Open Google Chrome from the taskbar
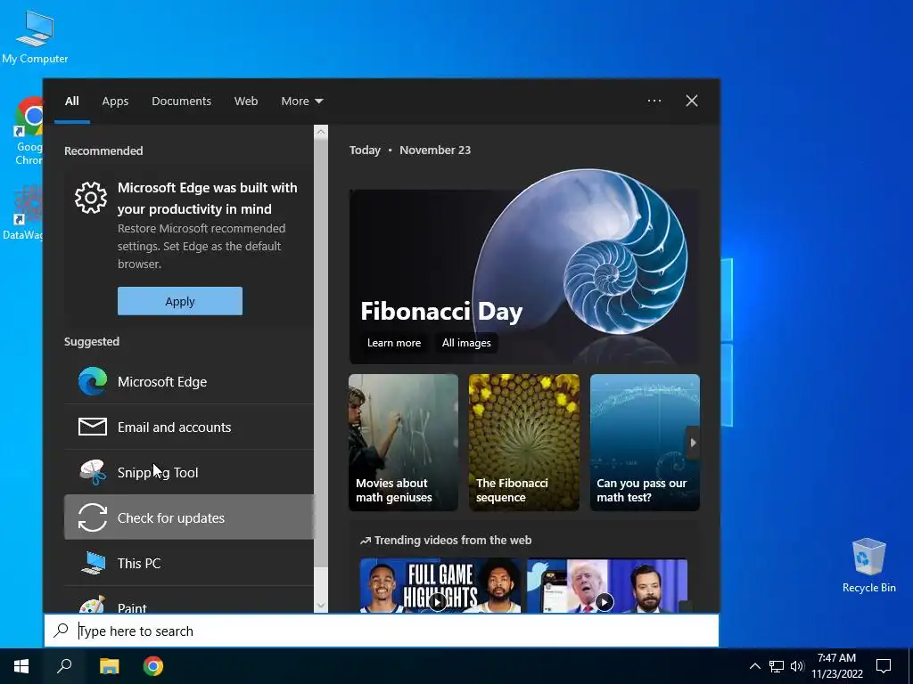 tap(153, 666)
